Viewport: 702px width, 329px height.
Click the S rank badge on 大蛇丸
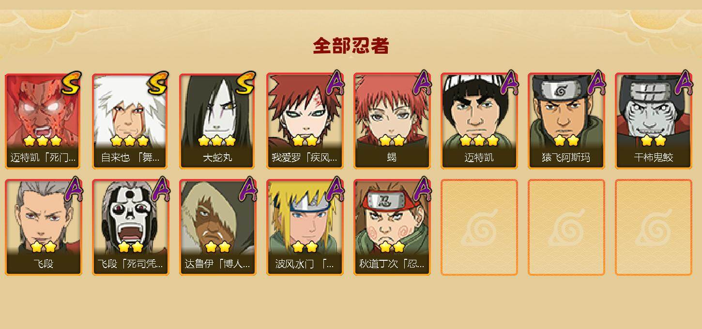point(245,83)
